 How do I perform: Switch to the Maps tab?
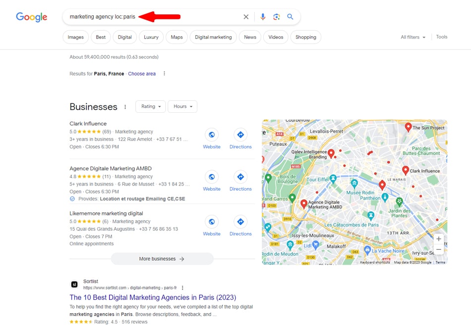pos(177,37)
